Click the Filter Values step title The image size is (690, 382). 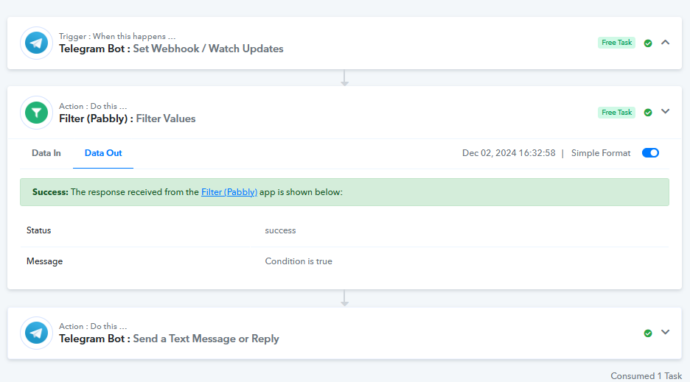click(166, 119)
